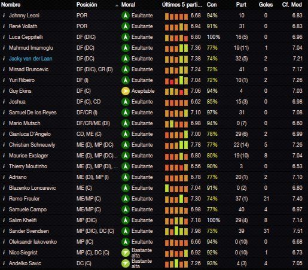The height and width of the screenshot is (270, 308).
Task: Click the info icon beside Johnny Leoni
Action: click(x=4, y=16)
